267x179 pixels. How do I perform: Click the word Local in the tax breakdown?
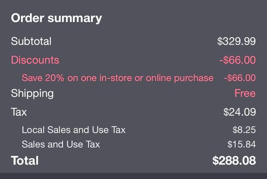tap(33, 130)
